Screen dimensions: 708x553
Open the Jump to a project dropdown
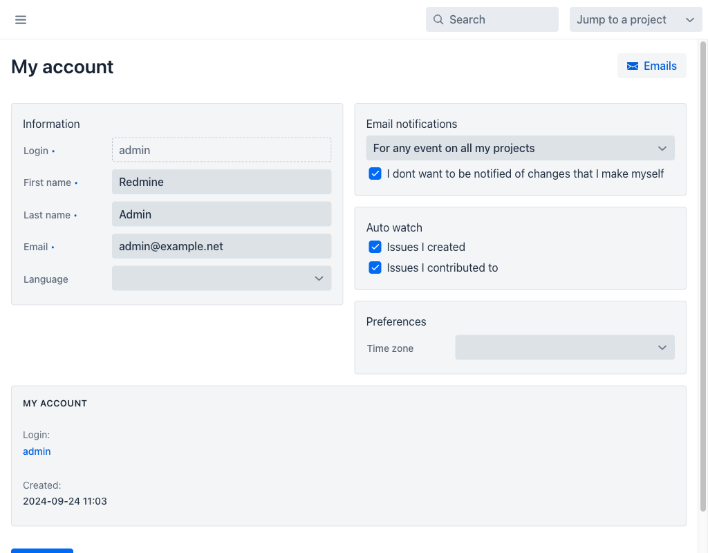click(635, 19)
